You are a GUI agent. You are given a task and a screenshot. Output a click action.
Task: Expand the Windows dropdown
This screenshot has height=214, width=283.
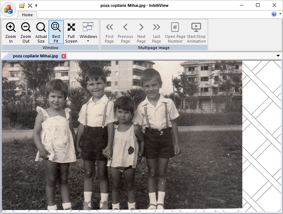coord(88,32)
